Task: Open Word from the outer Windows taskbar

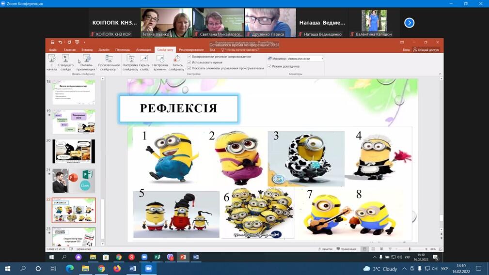Action: point(133,268)
